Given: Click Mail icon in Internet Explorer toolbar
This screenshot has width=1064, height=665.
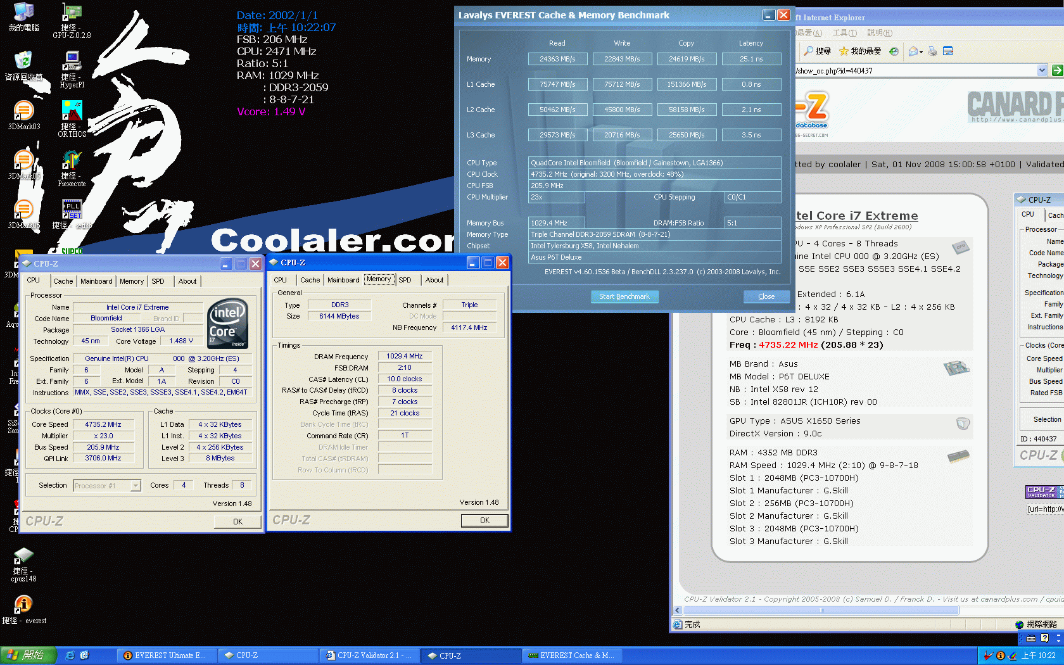Looking at the screenshot, I should 913,51.
